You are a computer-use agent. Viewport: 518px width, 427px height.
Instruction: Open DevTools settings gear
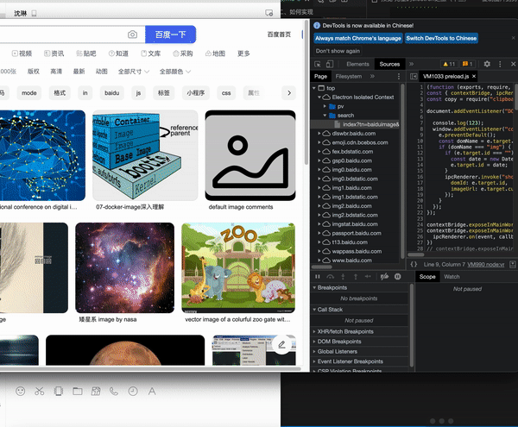487,64
